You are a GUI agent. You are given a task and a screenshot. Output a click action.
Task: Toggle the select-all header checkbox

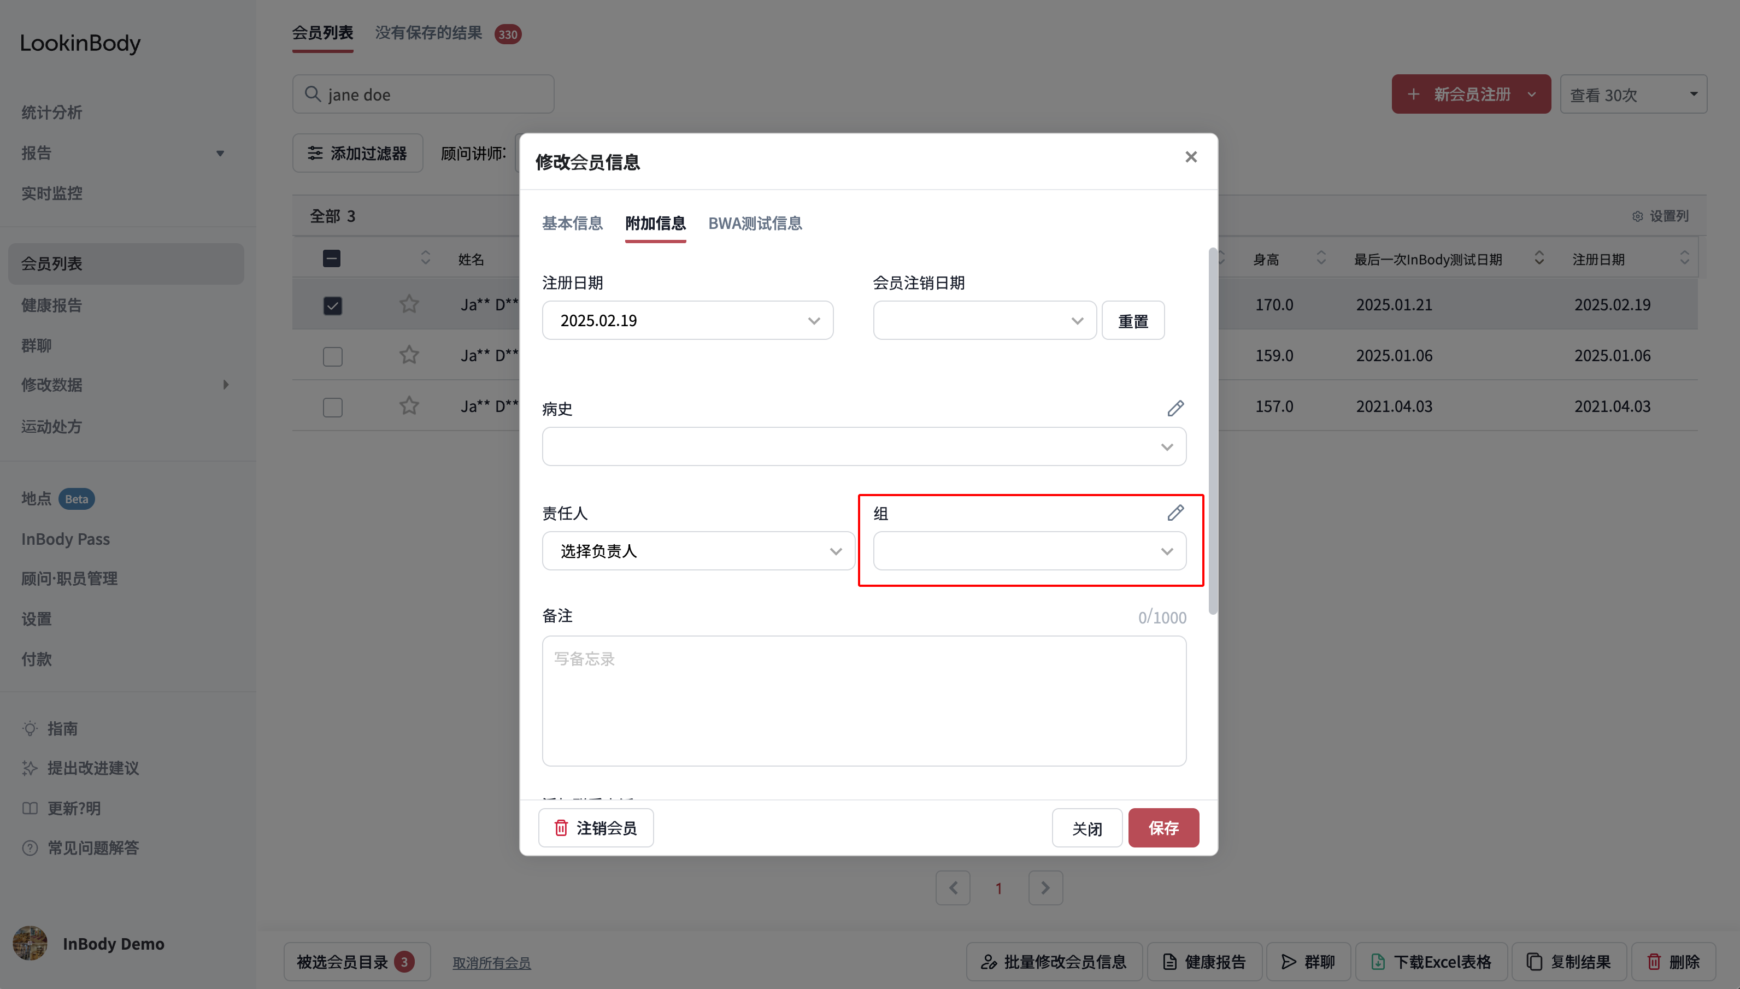(331, 258)
